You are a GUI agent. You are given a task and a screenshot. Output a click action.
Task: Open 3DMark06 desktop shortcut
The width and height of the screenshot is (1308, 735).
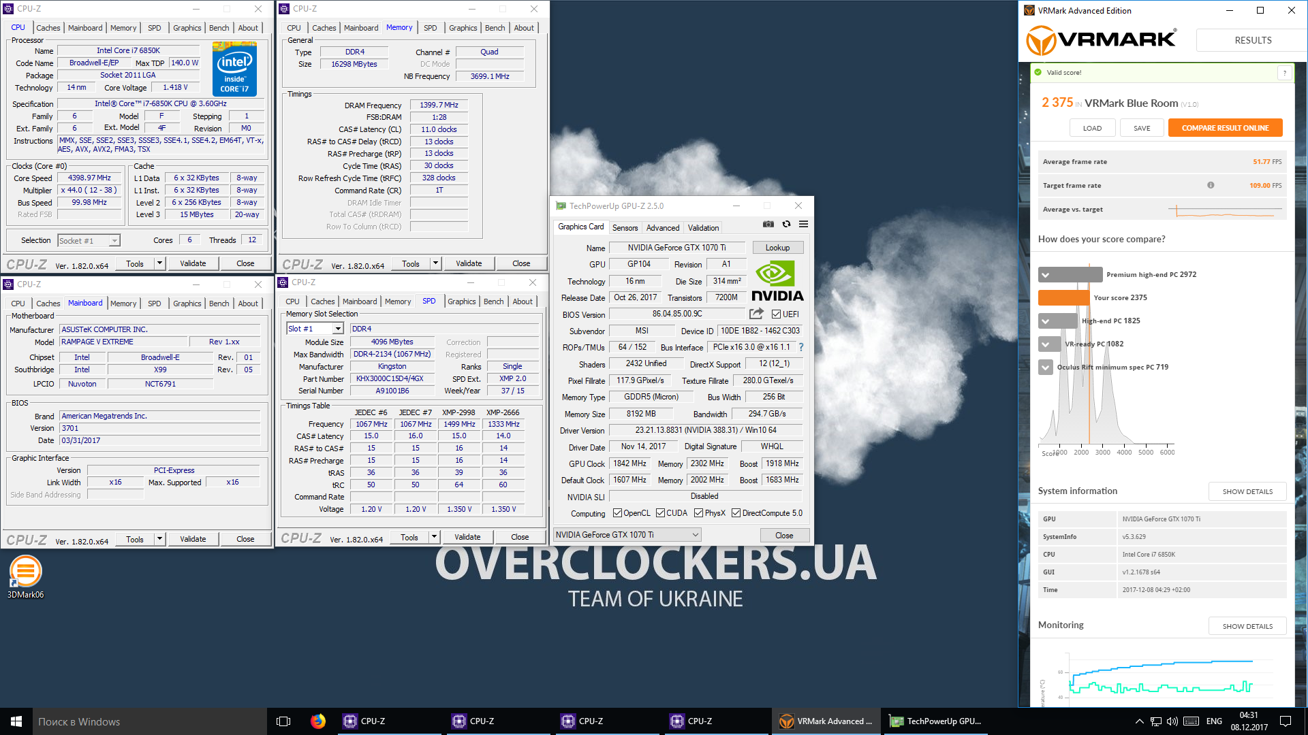pos(26,577)
